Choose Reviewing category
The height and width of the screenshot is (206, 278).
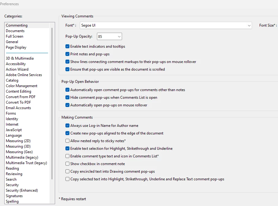pos(27,174)
